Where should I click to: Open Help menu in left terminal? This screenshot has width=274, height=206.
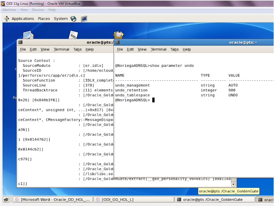click(x=89, y=49)
